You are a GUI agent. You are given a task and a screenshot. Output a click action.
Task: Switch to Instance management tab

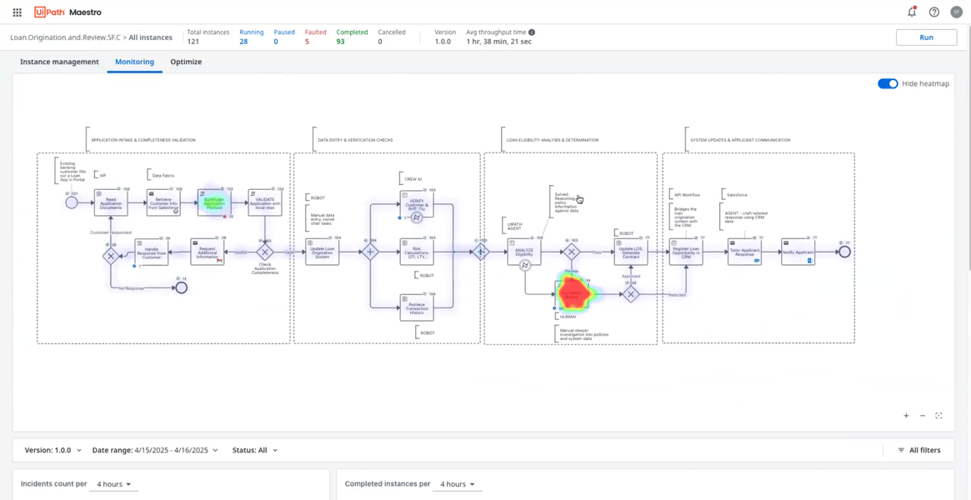(59, 62)
